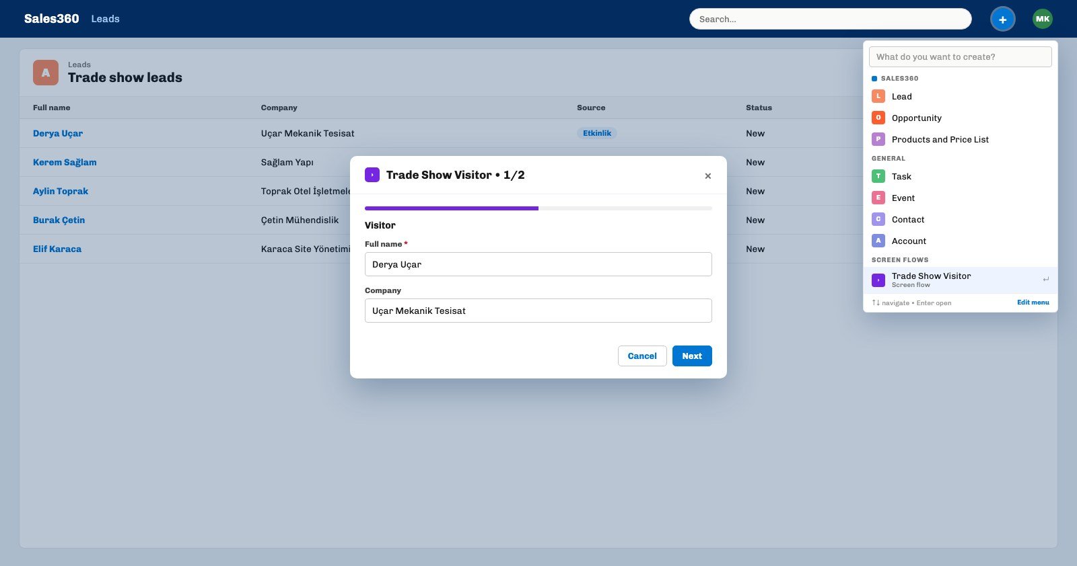Viewport: 1077px width, 566px height.
Task: Click the orange Lead icon in create menu
Action: [878, 96]
